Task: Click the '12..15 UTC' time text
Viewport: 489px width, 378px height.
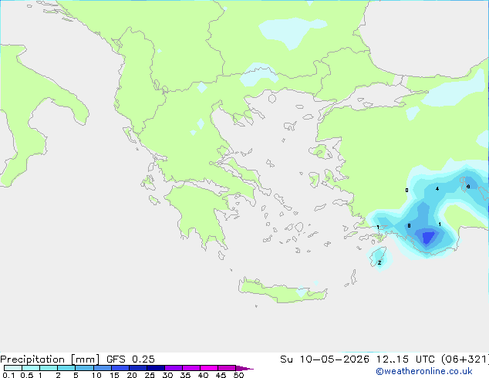Action: [405, 359]
